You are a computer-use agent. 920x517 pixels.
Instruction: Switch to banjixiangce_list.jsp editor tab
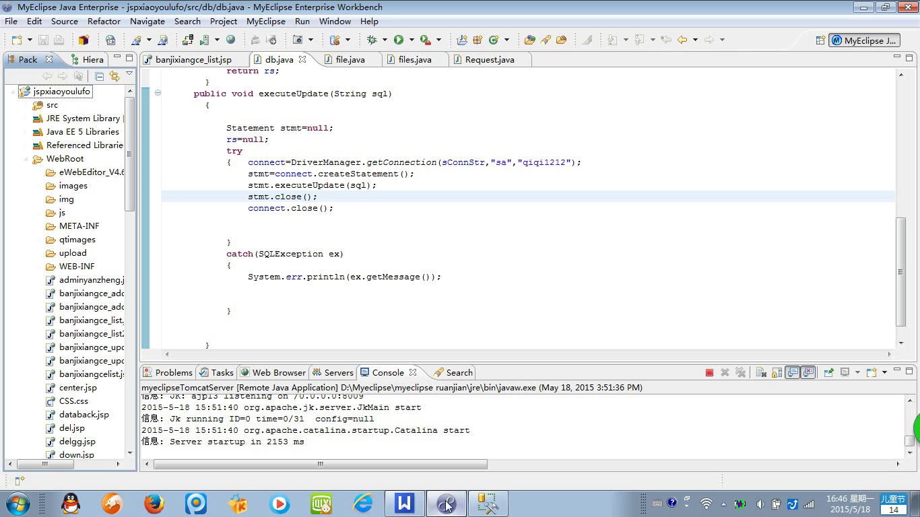[x=193, y=59]
